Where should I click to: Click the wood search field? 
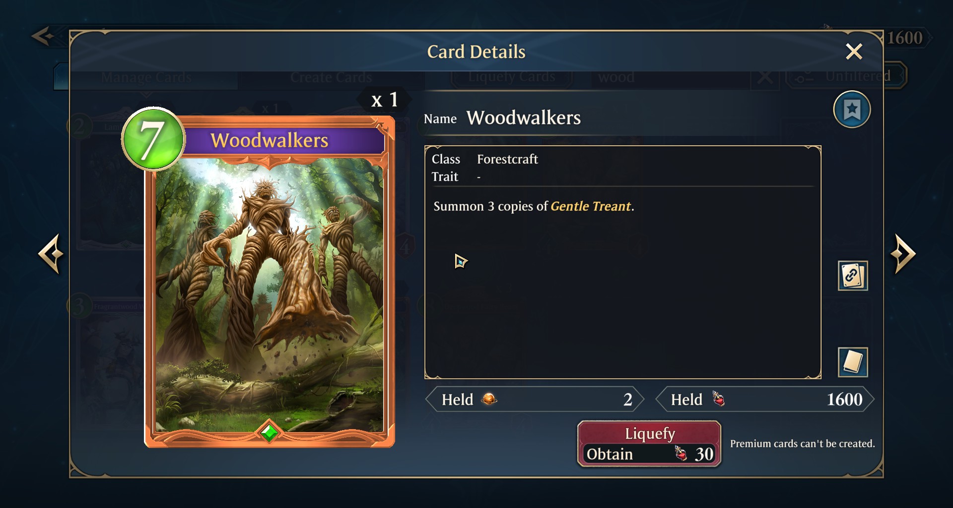[670, 77]
